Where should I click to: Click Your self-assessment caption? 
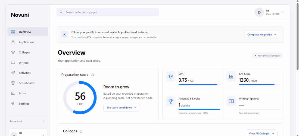pyautogui.click(x=249, y=113)
